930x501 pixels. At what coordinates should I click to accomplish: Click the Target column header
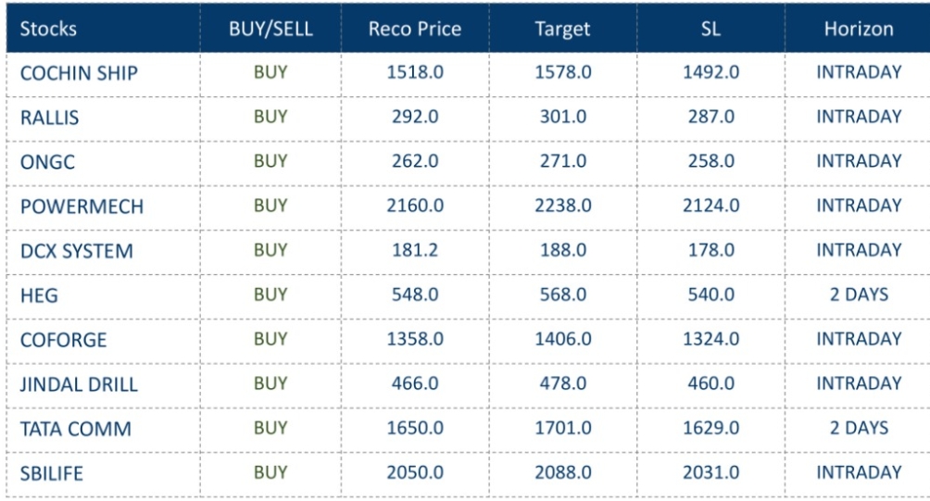point(562,29)
